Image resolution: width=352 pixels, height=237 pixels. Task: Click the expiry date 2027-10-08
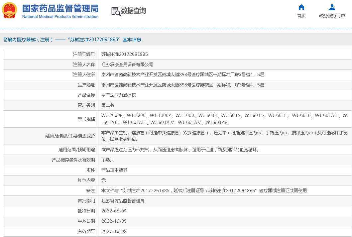[114, 231]
